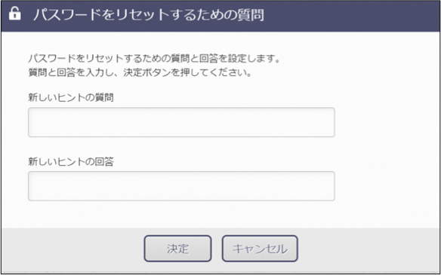Click the 新しいヒントの質問 label
This screenshot has width=441, height=275.
(x=71, y=98)
